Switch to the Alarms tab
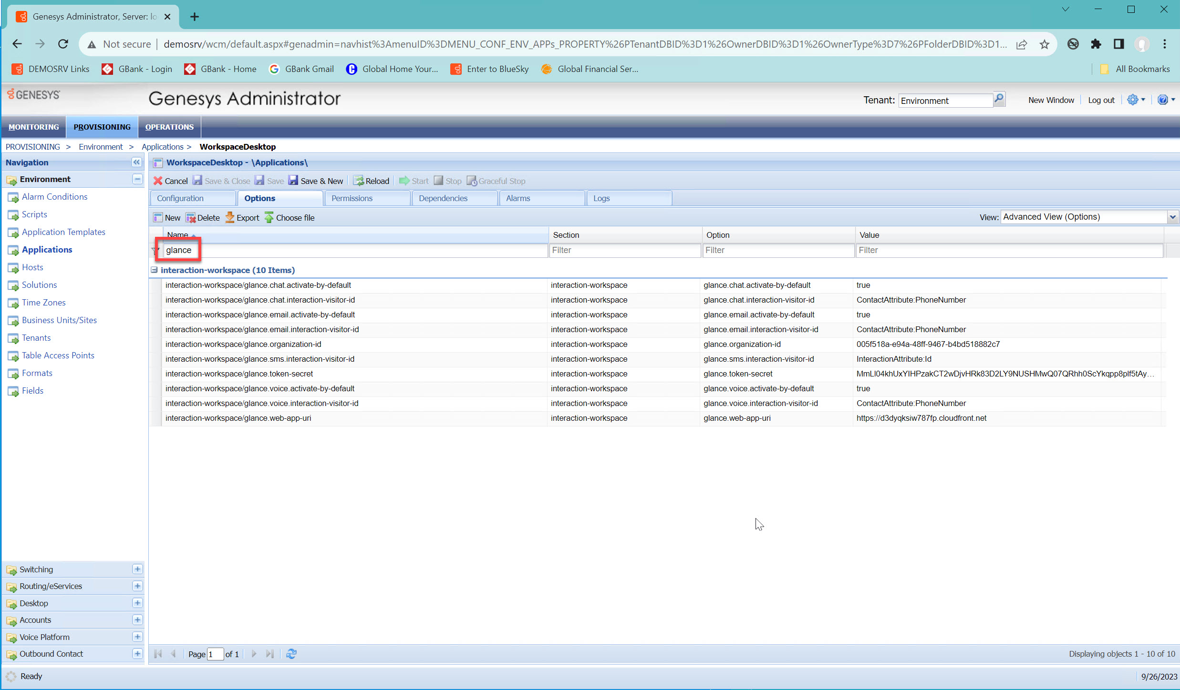1180x690 pixels. coord(542,198)
